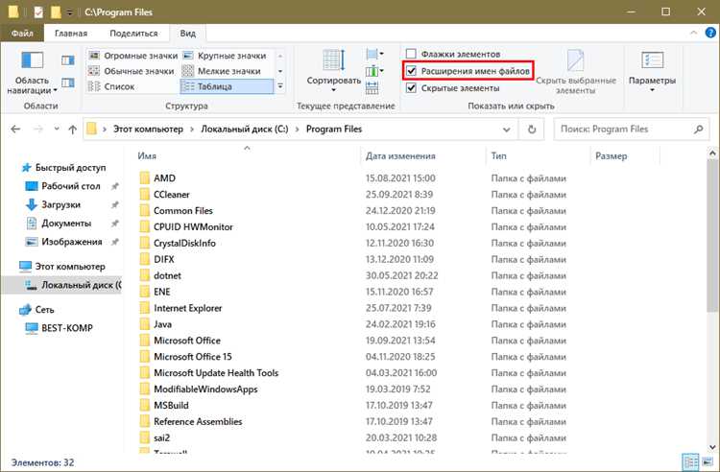Open Group by dropdown in ribbon
The image size is (720, 472).
point(375,55)
